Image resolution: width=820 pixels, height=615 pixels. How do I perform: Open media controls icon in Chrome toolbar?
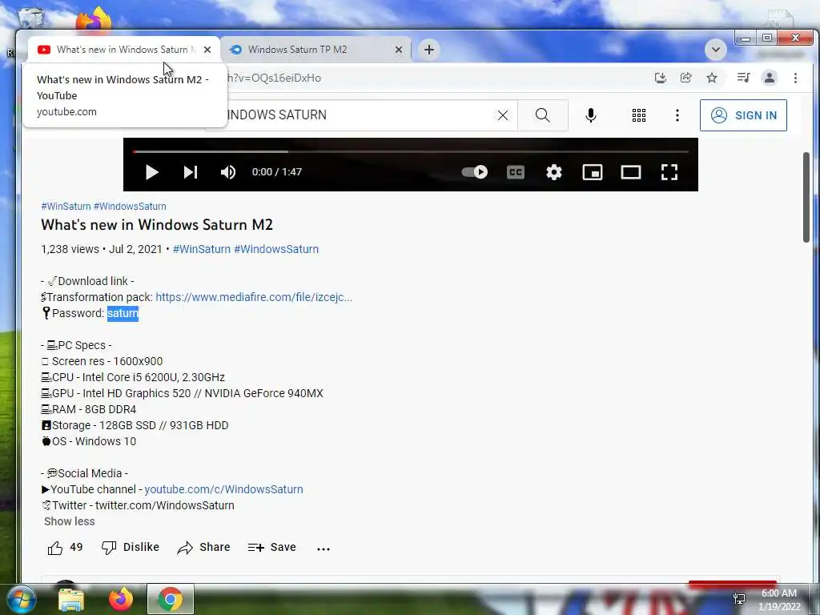[744, 78]
